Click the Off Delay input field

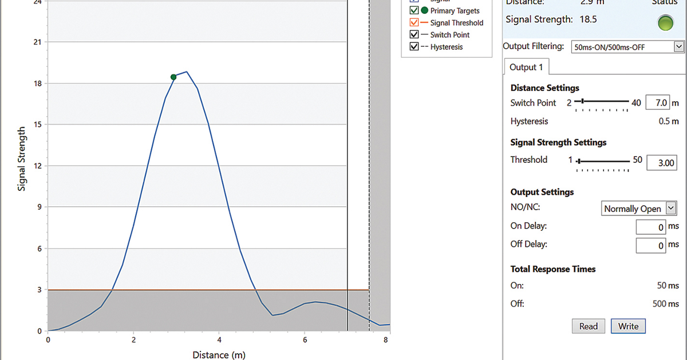click(652, 246)
